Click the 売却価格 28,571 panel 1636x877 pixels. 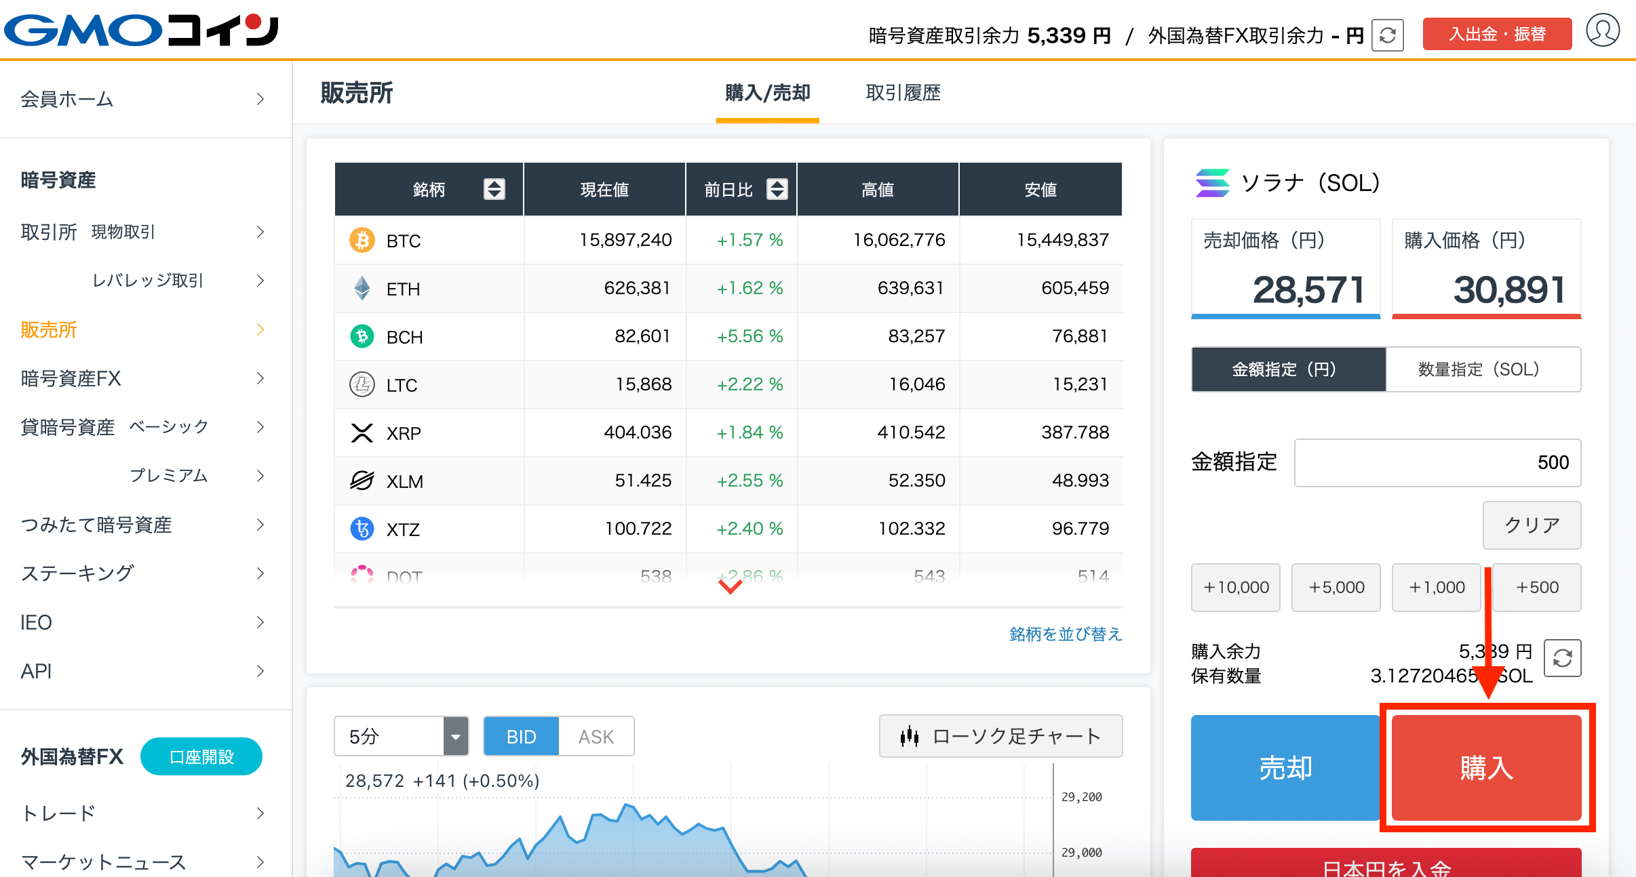point(1286,268)
